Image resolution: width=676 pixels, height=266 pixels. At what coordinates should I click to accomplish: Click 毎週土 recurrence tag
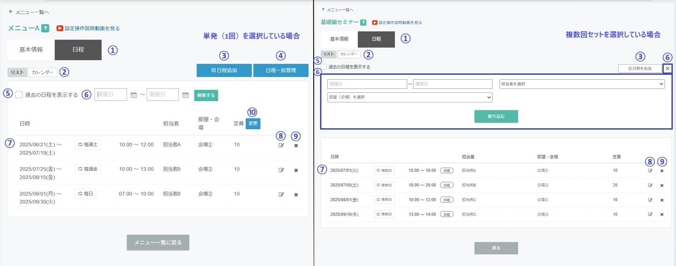coord(88,145)
